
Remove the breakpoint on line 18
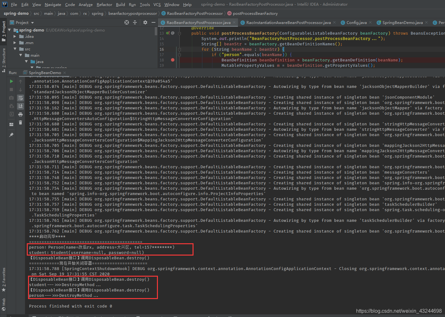coord(173,60)
